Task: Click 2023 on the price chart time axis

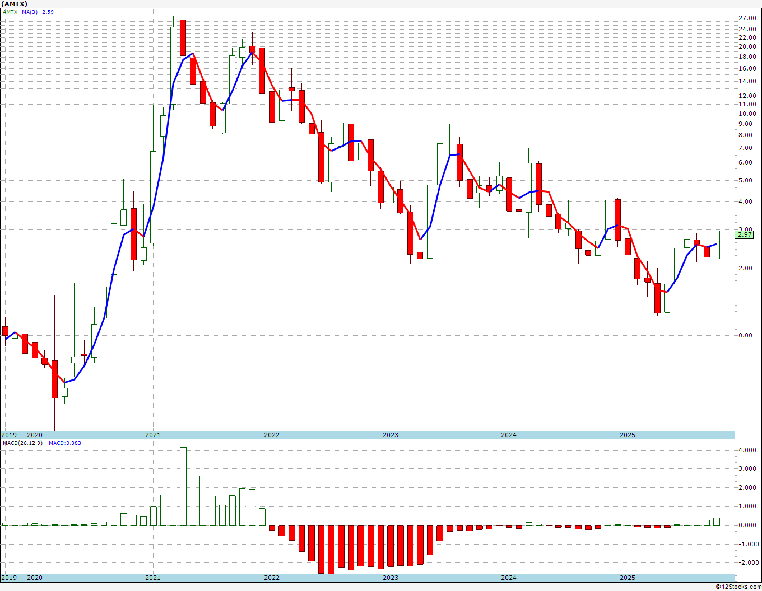Action: (391, 435)
